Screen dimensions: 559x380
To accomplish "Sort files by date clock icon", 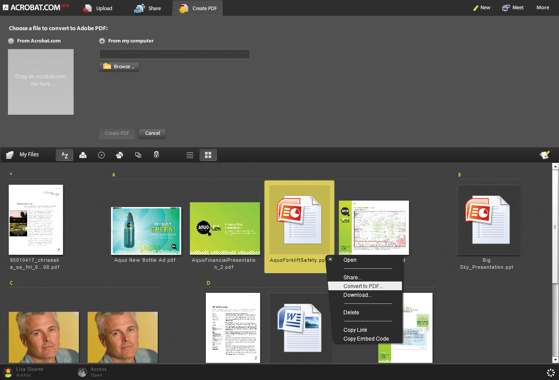I will (101, 155).
